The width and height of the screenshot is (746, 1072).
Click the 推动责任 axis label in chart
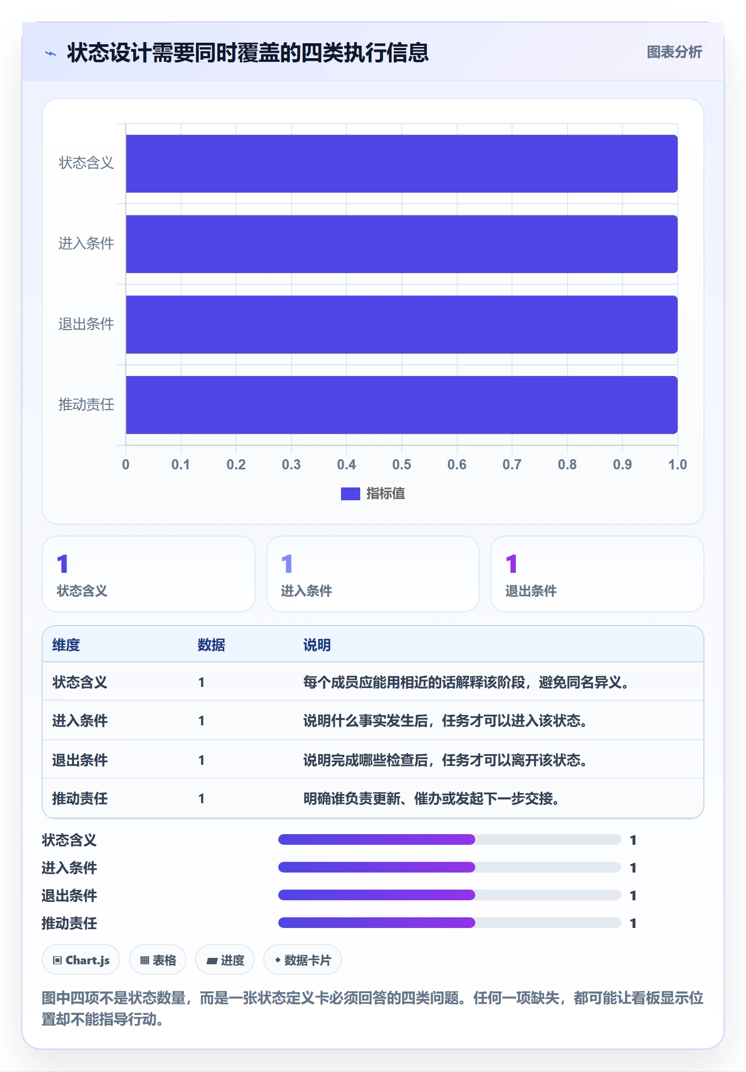coord(86,405)
